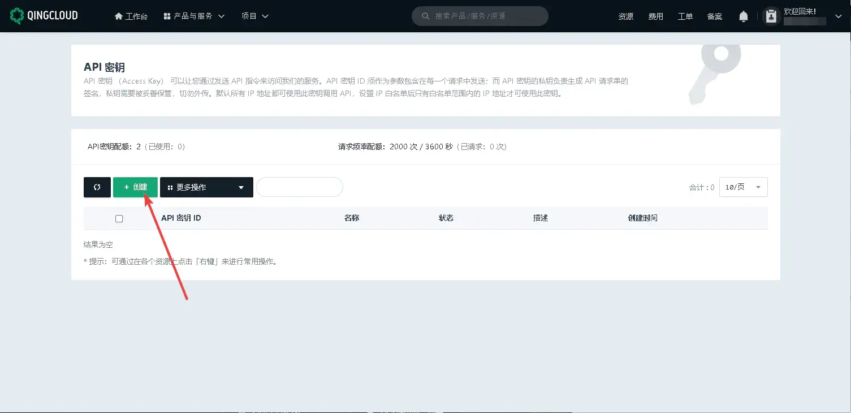Expand the account menu chevron

(x=838, y=16)
